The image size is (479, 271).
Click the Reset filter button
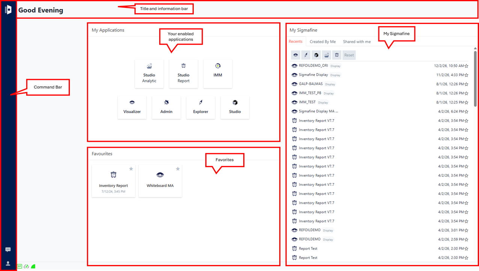click(349, 55)
